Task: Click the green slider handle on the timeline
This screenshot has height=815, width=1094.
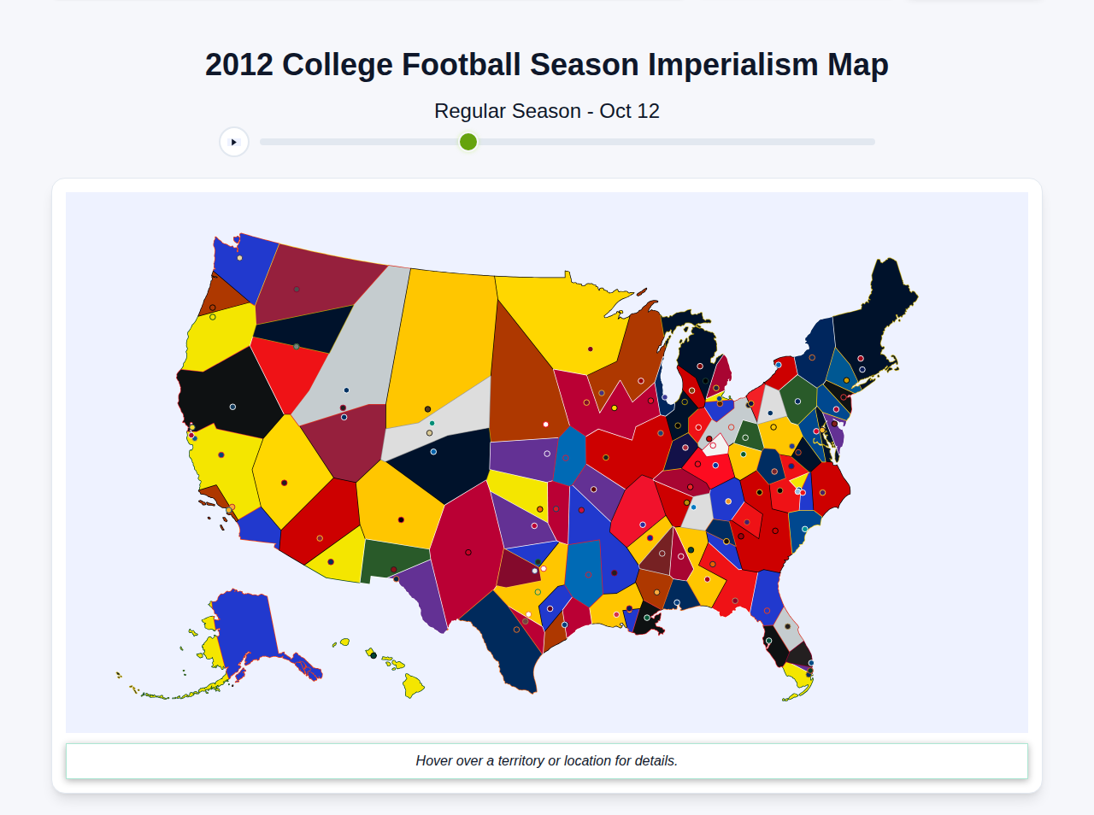Action: [468, 142]
